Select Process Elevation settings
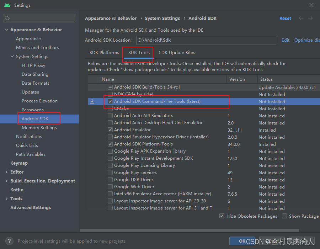 click(39, 101)
